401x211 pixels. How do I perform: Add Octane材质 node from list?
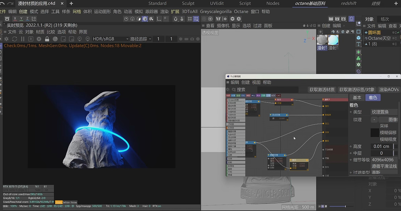point(236,100)
